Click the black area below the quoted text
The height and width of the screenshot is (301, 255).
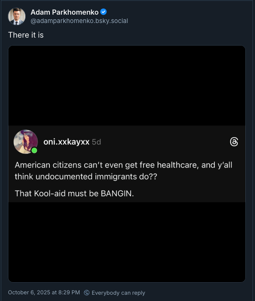[127, 242]
